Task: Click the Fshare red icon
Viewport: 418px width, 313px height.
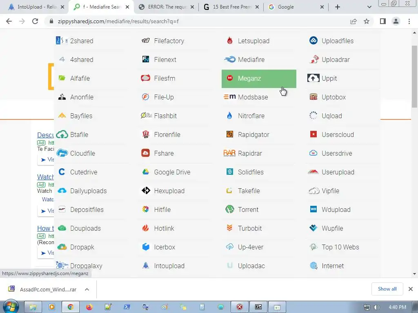Action: tap(146, 153)
